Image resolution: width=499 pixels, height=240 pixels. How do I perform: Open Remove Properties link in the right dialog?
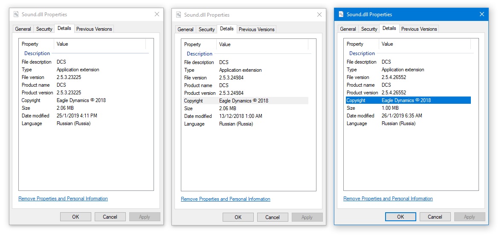point(388,199)
